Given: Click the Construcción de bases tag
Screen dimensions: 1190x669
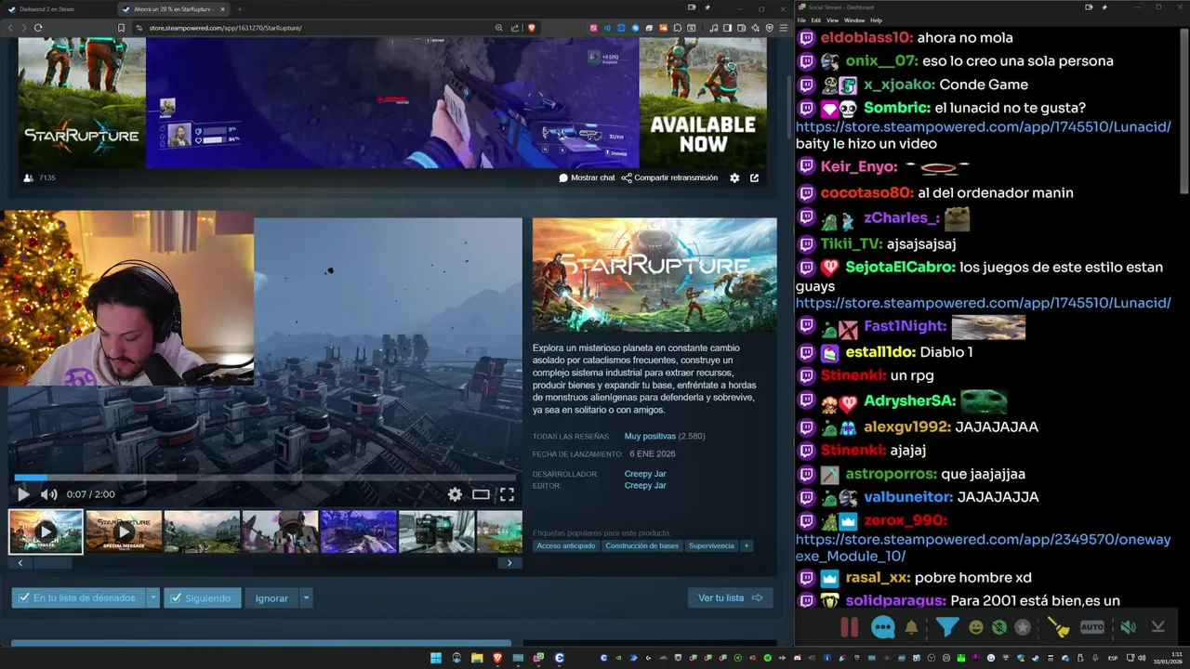Looking at the screenshot, I should point(641,545).
